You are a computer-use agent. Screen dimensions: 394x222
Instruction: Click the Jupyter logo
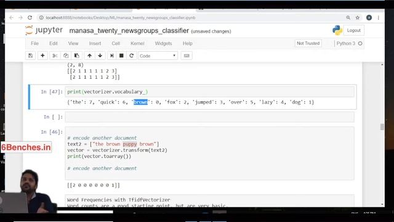click(44, 30)
